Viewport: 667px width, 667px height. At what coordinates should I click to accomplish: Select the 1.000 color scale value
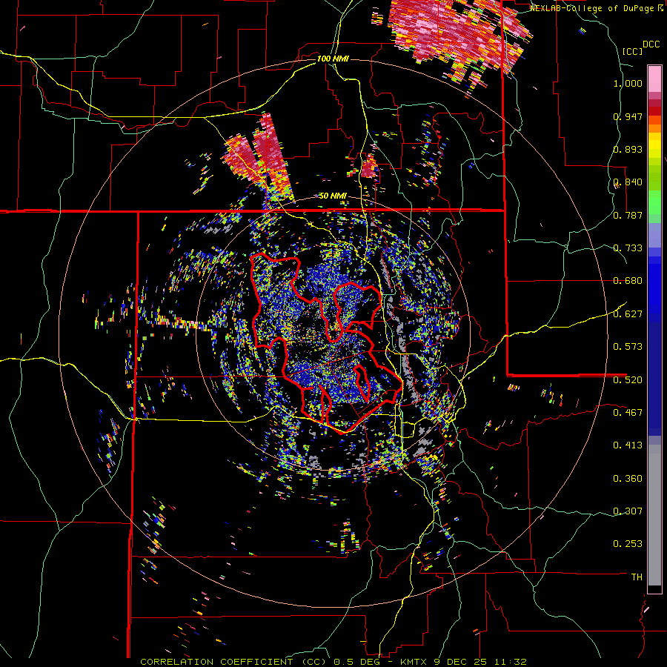[628, 83]
